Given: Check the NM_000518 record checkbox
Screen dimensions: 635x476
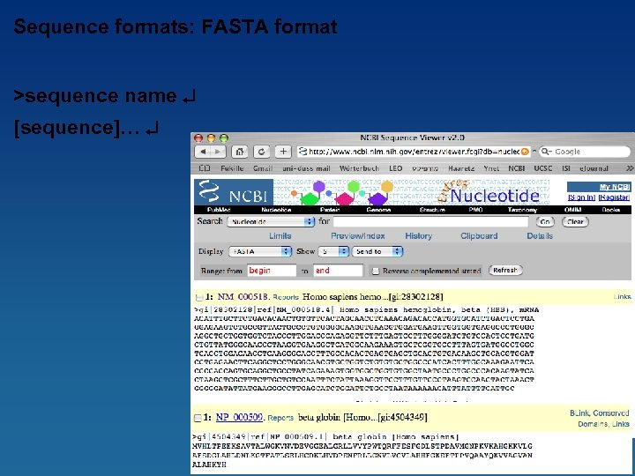Looking at the screenshot, I should pyautogui.click(x=198, y=298).
